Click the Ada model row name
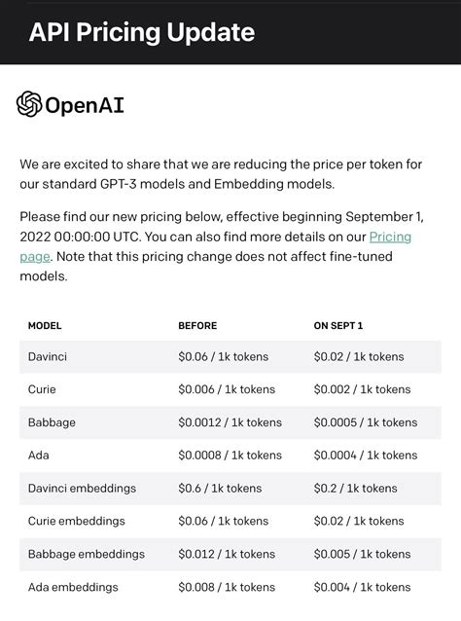This screenshot has width=461, height=621. coord(38,456)
